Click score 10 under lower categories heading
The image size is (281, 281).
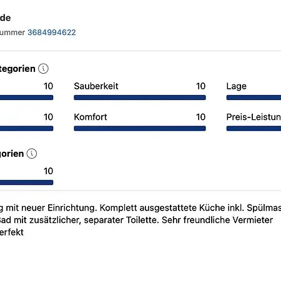pyautogui.click(x=48, y=171)
